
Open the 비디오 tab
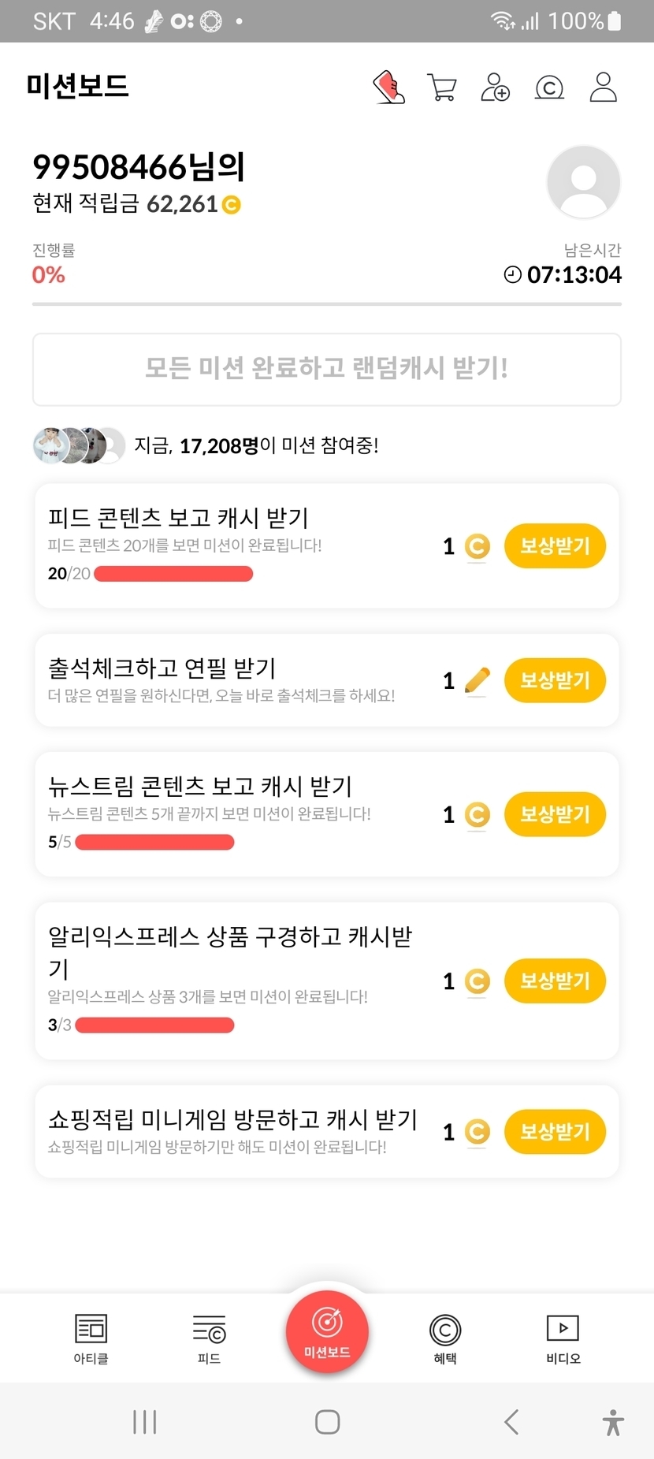point(563,1339)
